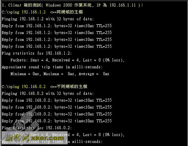Click the yellow 'ping 192.168.1.2' command
Image resolution: width=188 pixels, height=146 pixels.
pyautogui.click(x=28, y=12)
